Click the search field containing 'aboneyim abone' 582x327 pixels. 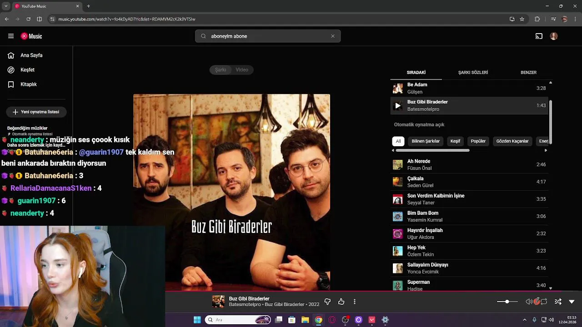click(x=267, y=36)
